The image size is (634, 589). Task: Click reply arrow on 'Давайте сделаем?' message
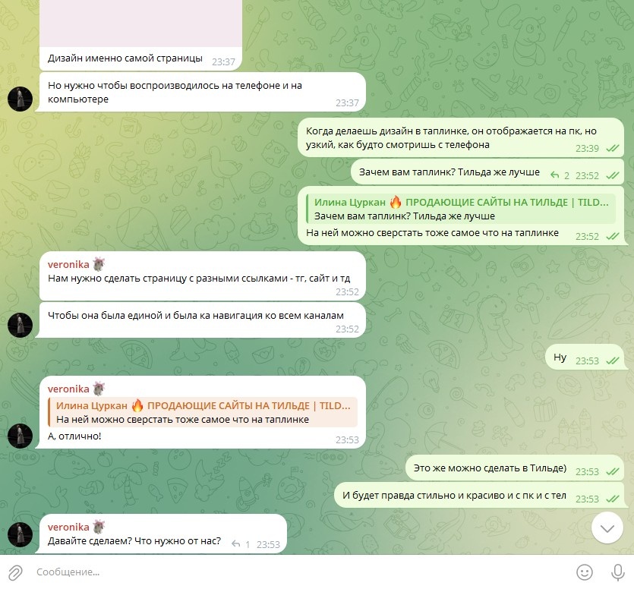(235, 544)
